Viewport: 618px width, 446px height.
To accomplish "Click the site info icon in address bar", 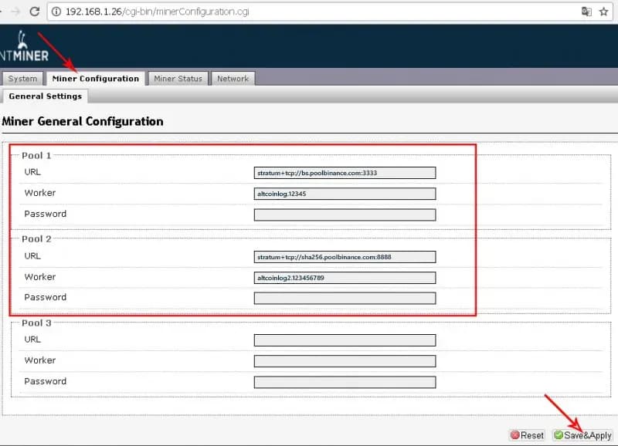I will point(56,12).
